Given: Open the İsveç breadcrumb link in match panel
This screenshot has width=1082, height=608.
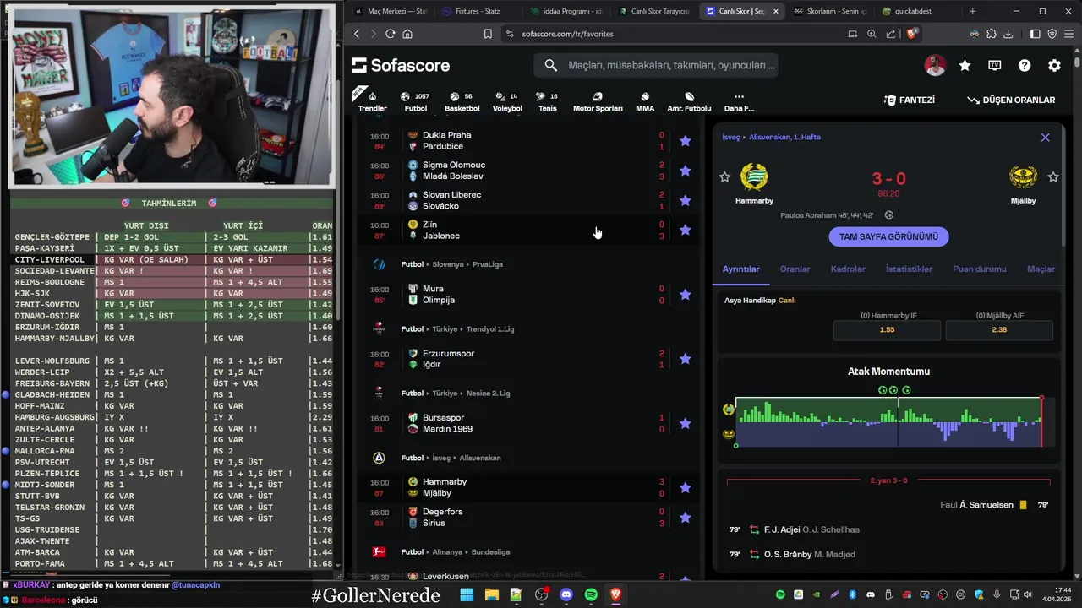Looking at the screenshot, I should (731, 137).
